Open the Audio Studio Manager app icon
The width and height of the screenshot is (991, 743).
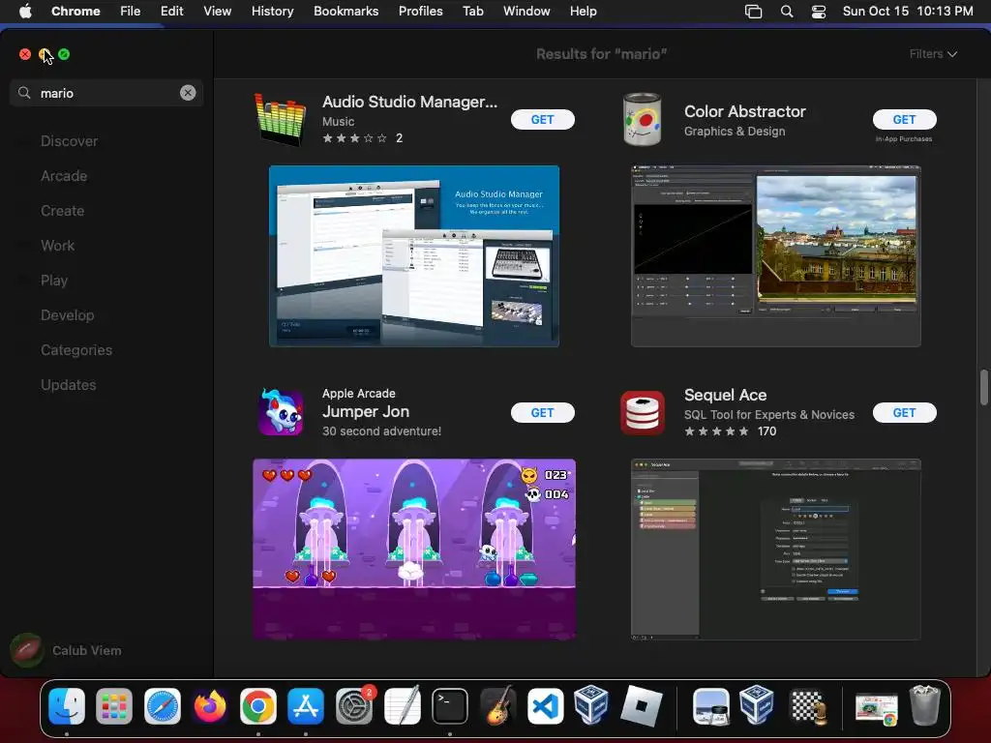(280, 119)
